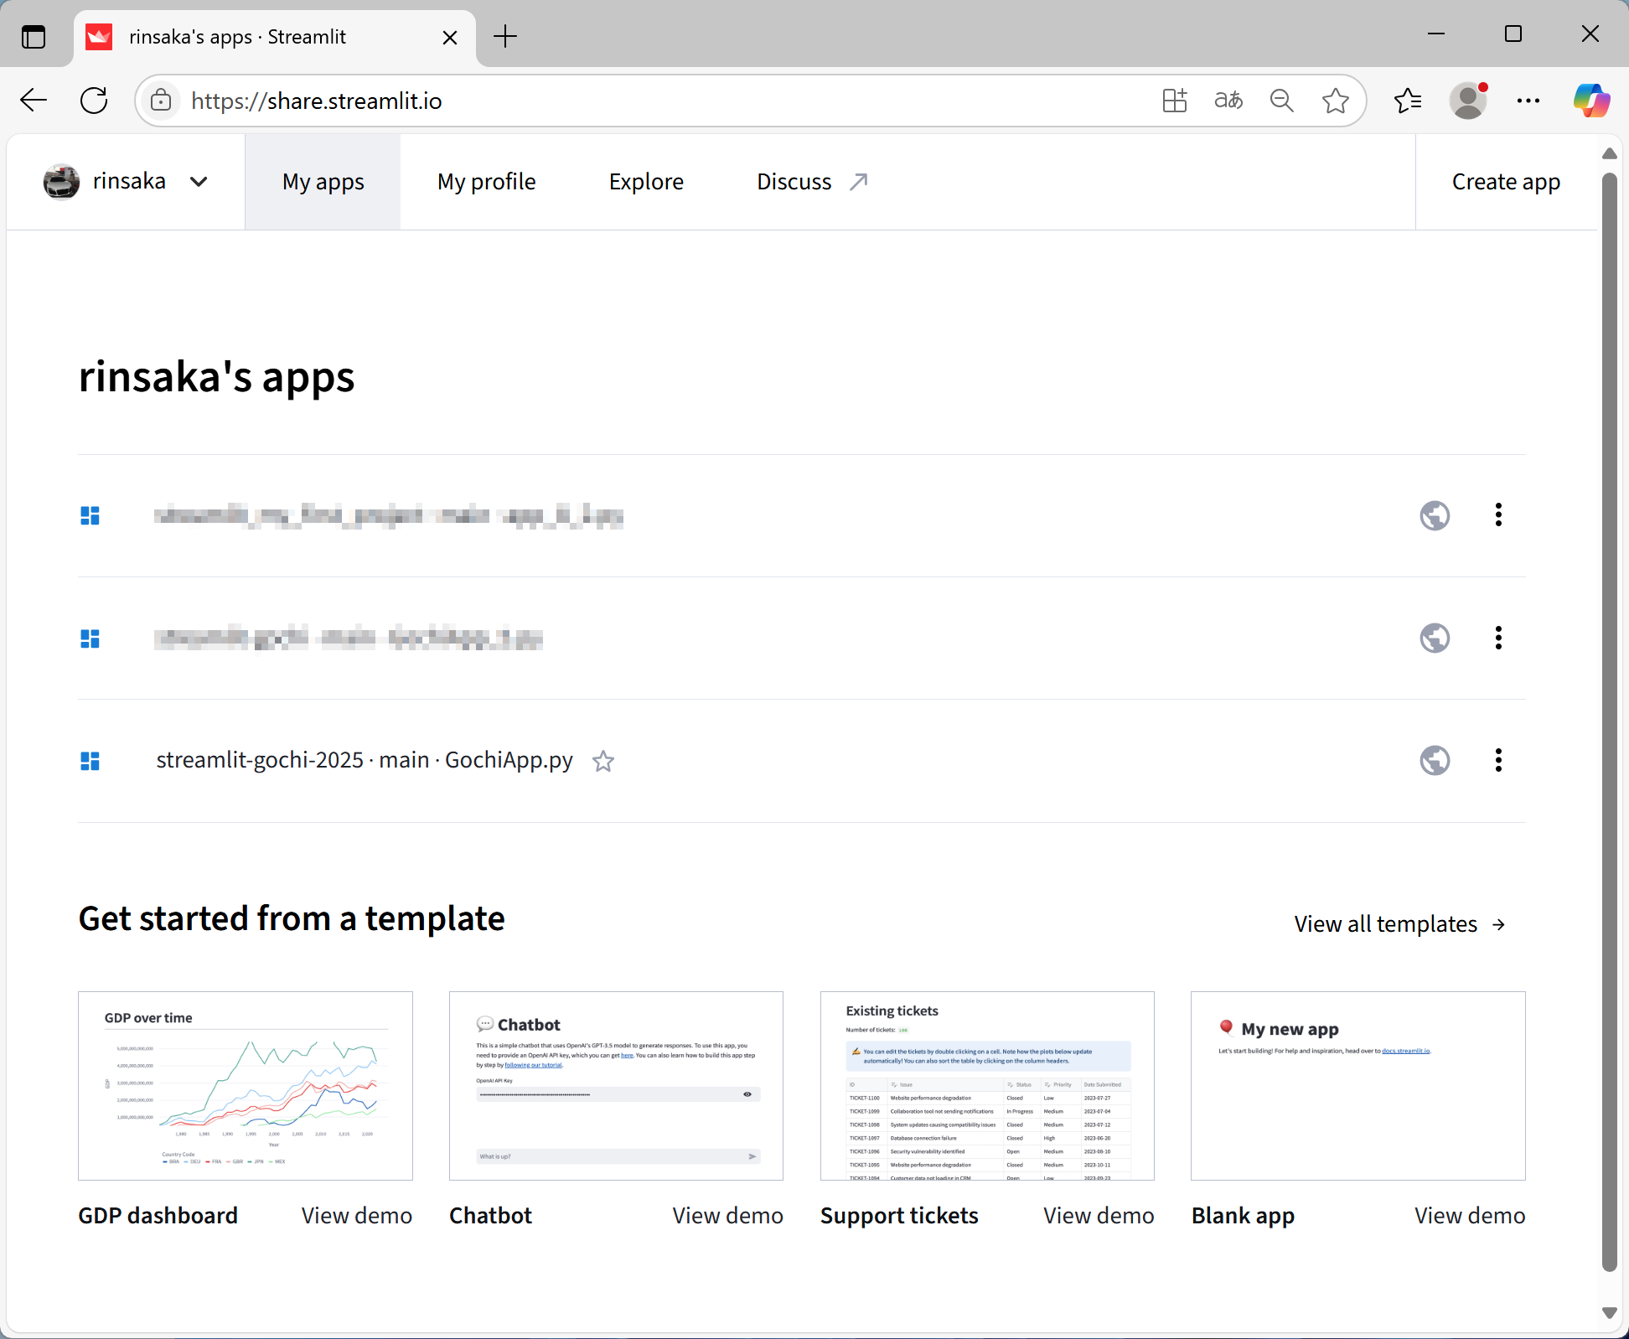View demo of GDP dashboard
The width and height of the screenshot is (1629, 1339).
tap(357, 1216)
